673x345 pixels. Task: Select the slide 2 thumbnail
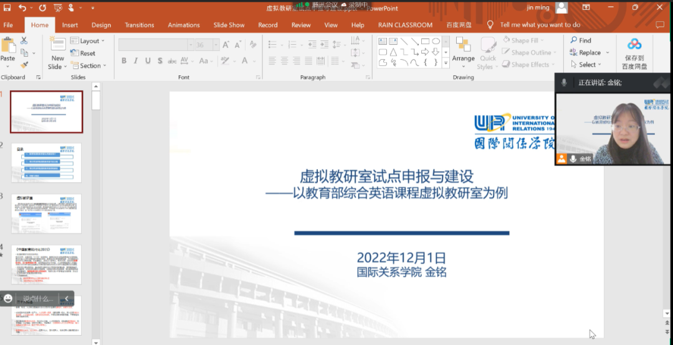[x=46, y=163]
